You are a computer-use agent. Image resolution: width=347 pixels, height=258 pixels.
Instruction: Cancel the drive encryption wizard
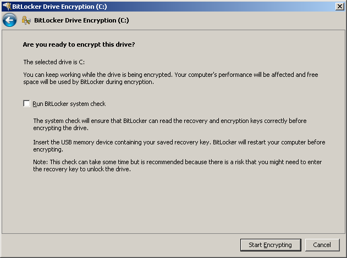[x=322, y=245]
